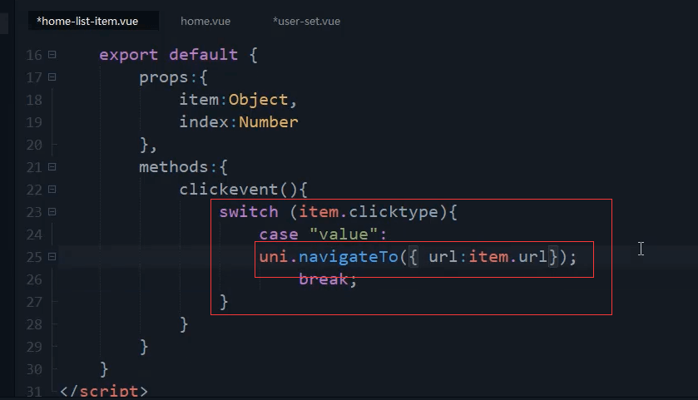Image resolution: width=698 pixels, height=400 pixels.
Task: Click the closing '</script>' tag
Action: click(x=104, y=391)
